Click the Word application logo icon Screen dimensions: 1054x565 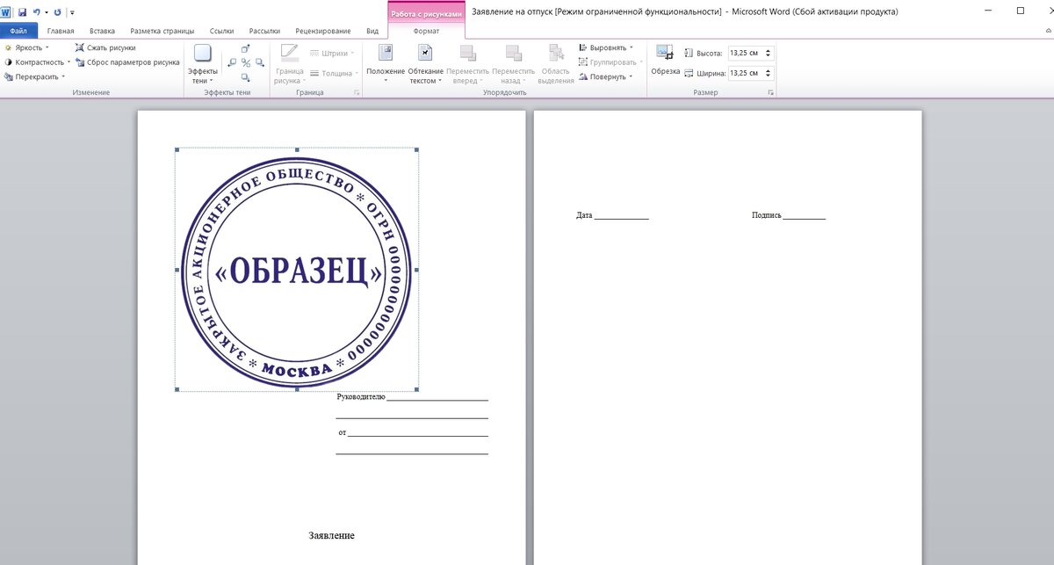pyautogui.click(x=5, y=12)
